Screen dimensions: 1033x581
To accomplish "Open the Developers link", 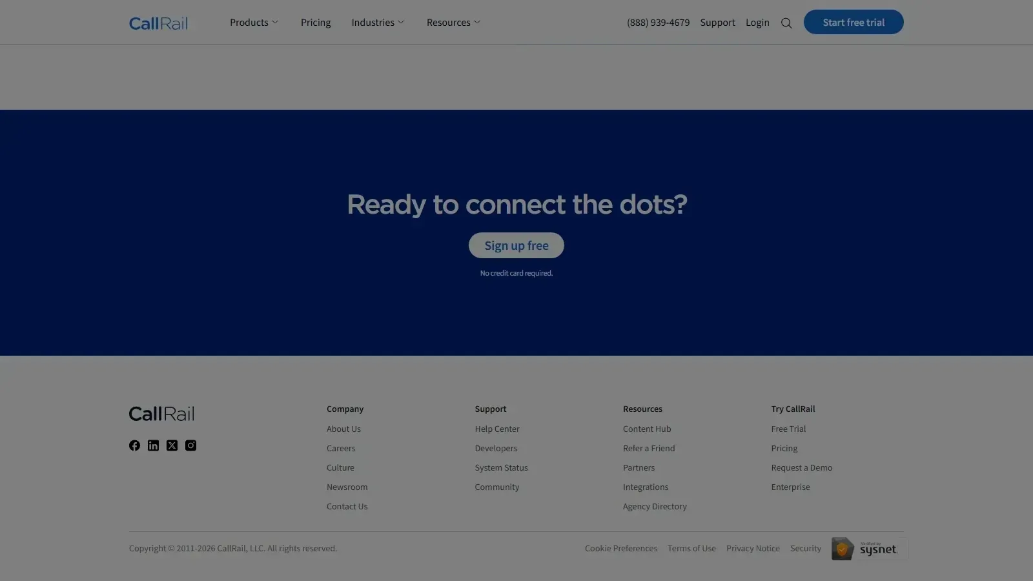I will [496, 449].
